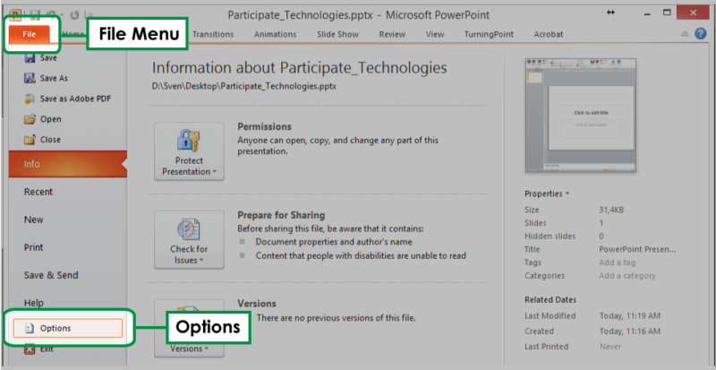The height and width of the screenshot is (370, 716).
Task: Click the Size value 31,4KB
Action: coord(611,210)
